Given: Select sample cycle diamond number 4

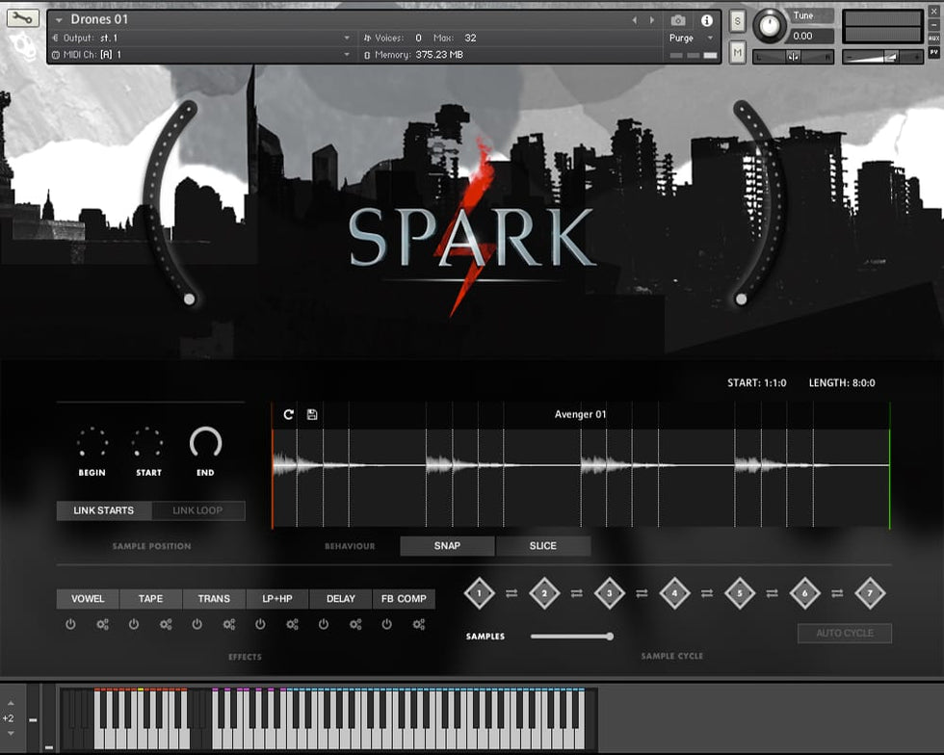Looking at the screenshot, I should point(674,593).
